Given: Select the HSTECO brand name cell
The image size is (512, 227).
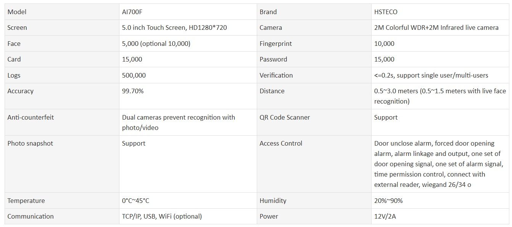Looking at the screenshot, I should pos(386,12).
